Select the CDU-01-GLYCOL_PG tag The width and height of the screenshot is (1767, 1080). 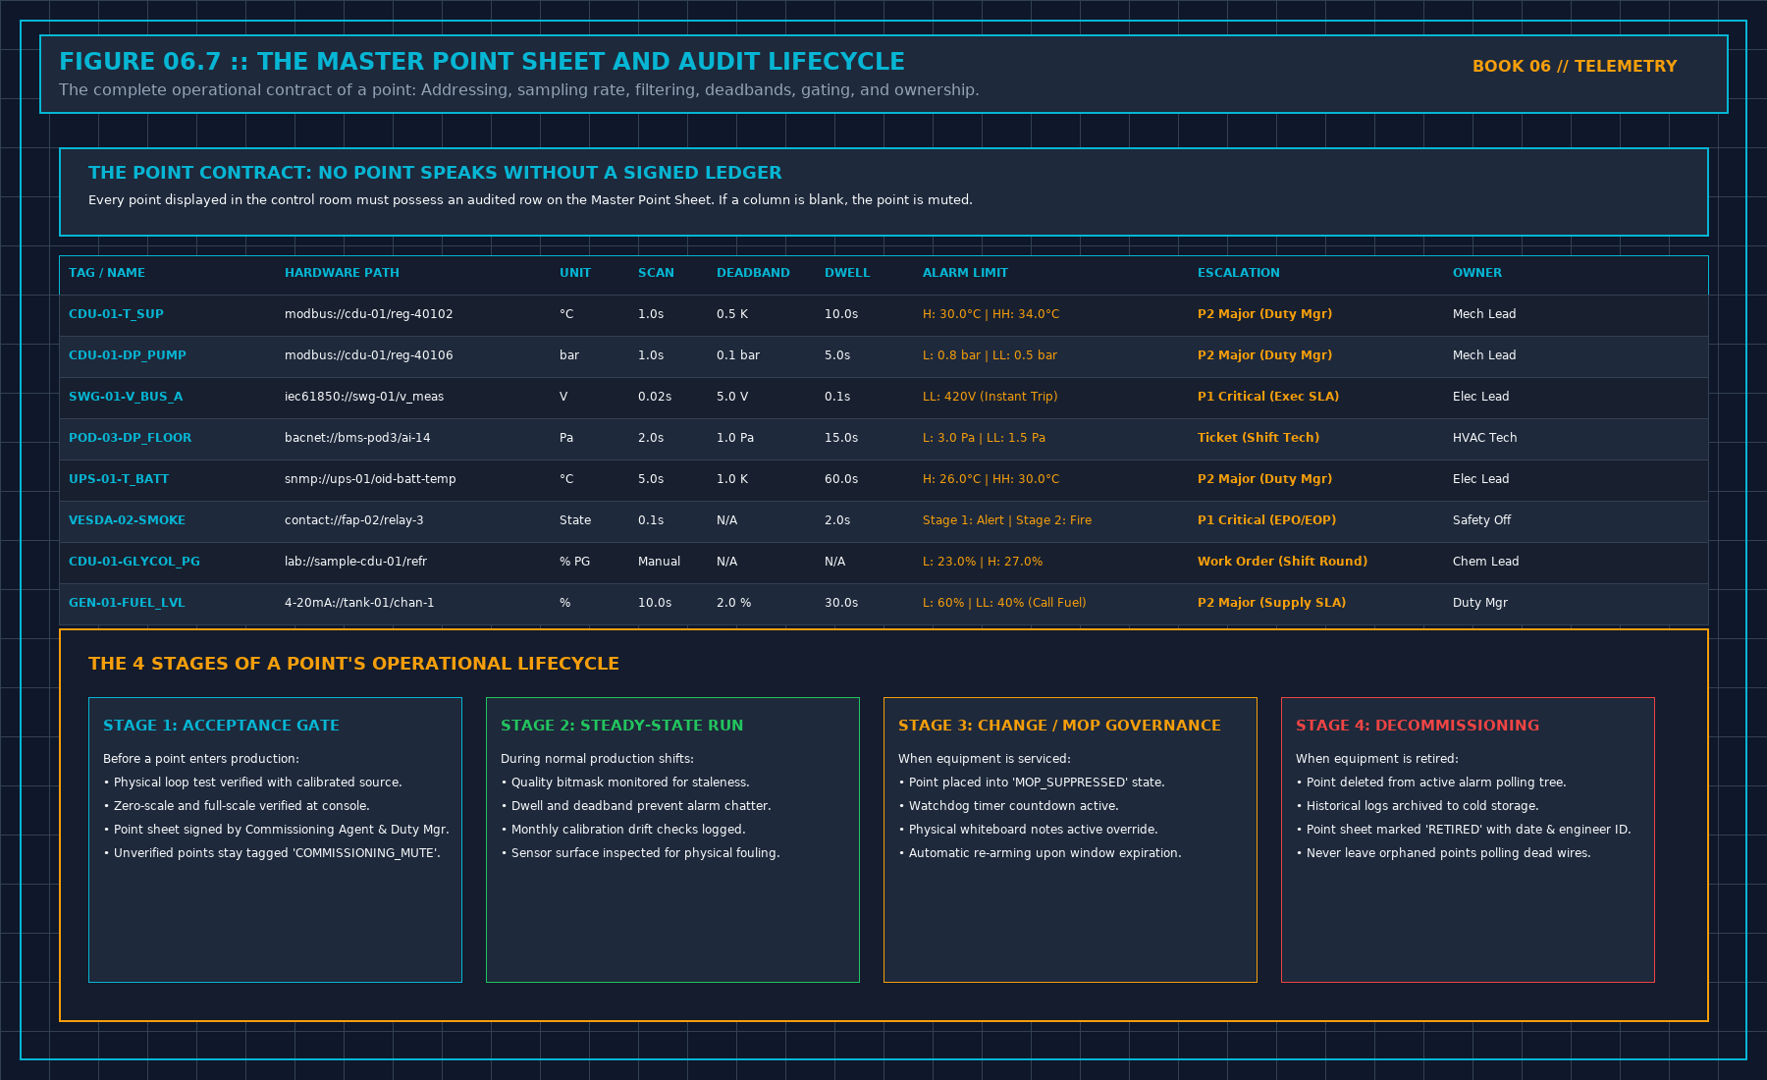coord(134,562)
